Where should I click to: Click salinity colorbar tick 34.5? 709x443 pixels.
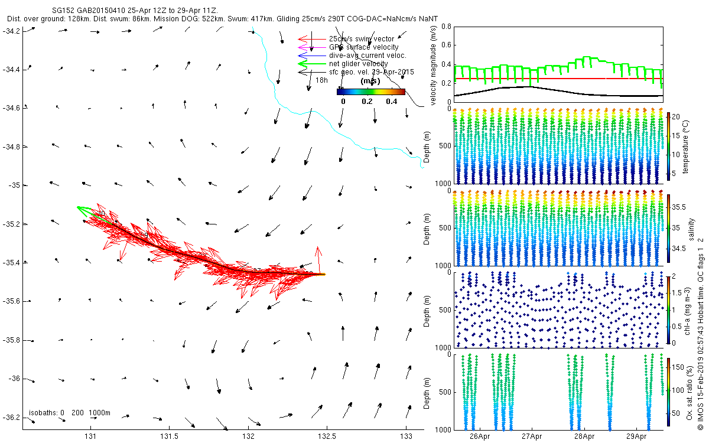point(679,249)
